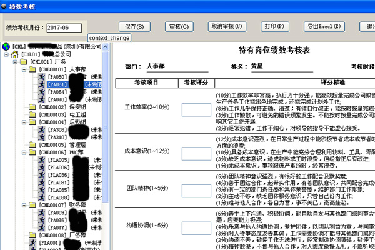Collapse the [CHL01] 总公司 tree node
375x250 pixels.
[6, 54]
